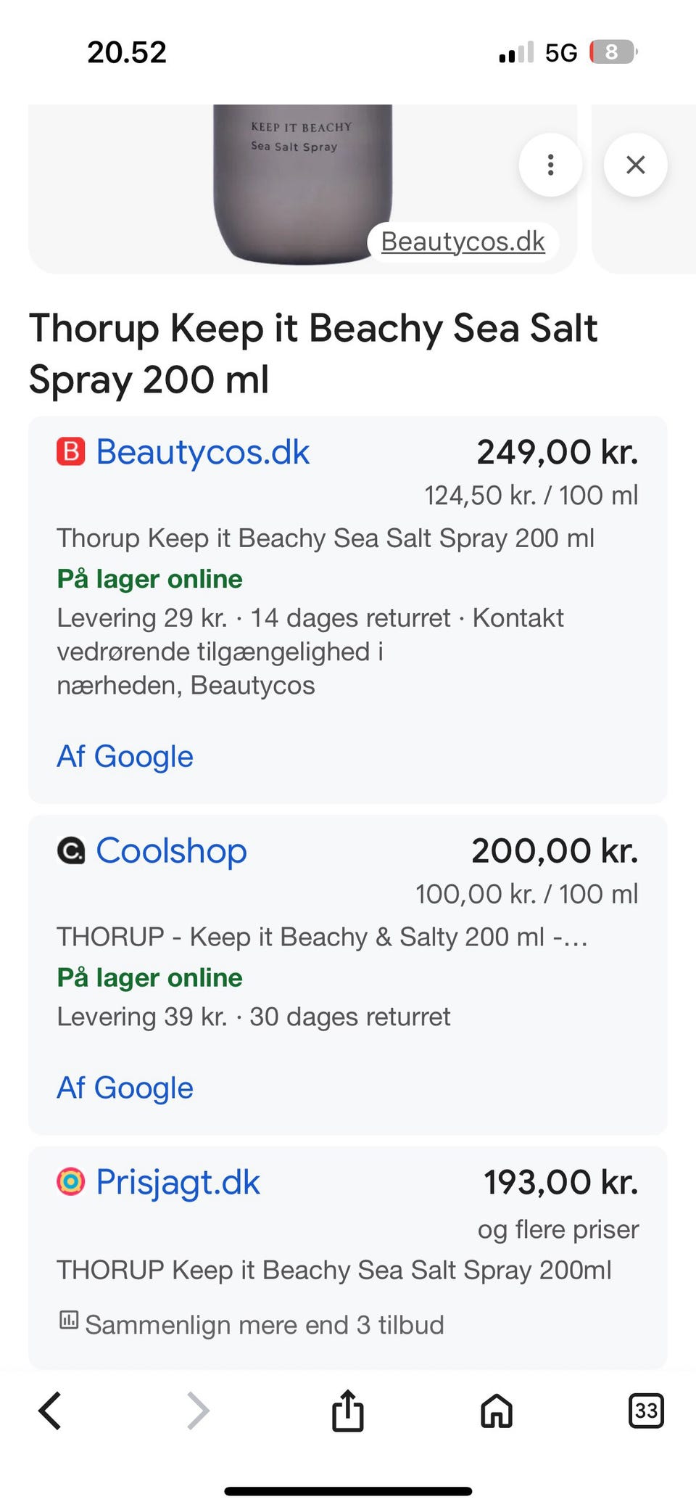Image resolution: width=696 pixels, height=1510 pixels.
Task: Tap the browser forward arrow
Action: click(198, 1411)
